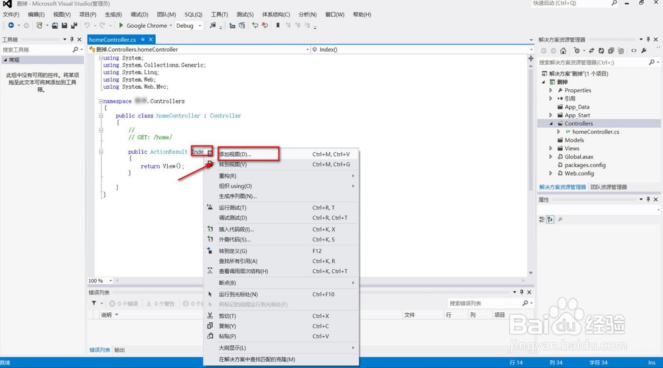The height and width of the screenshot is (368, 663).
Task: Select 查找所有引用(A) in context menu
Action: (281, 261)
